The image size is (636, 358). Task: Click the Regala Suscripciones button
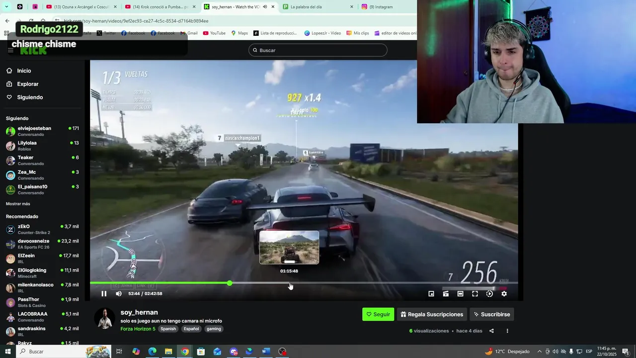pyautogui.click(x=432, y=314)
